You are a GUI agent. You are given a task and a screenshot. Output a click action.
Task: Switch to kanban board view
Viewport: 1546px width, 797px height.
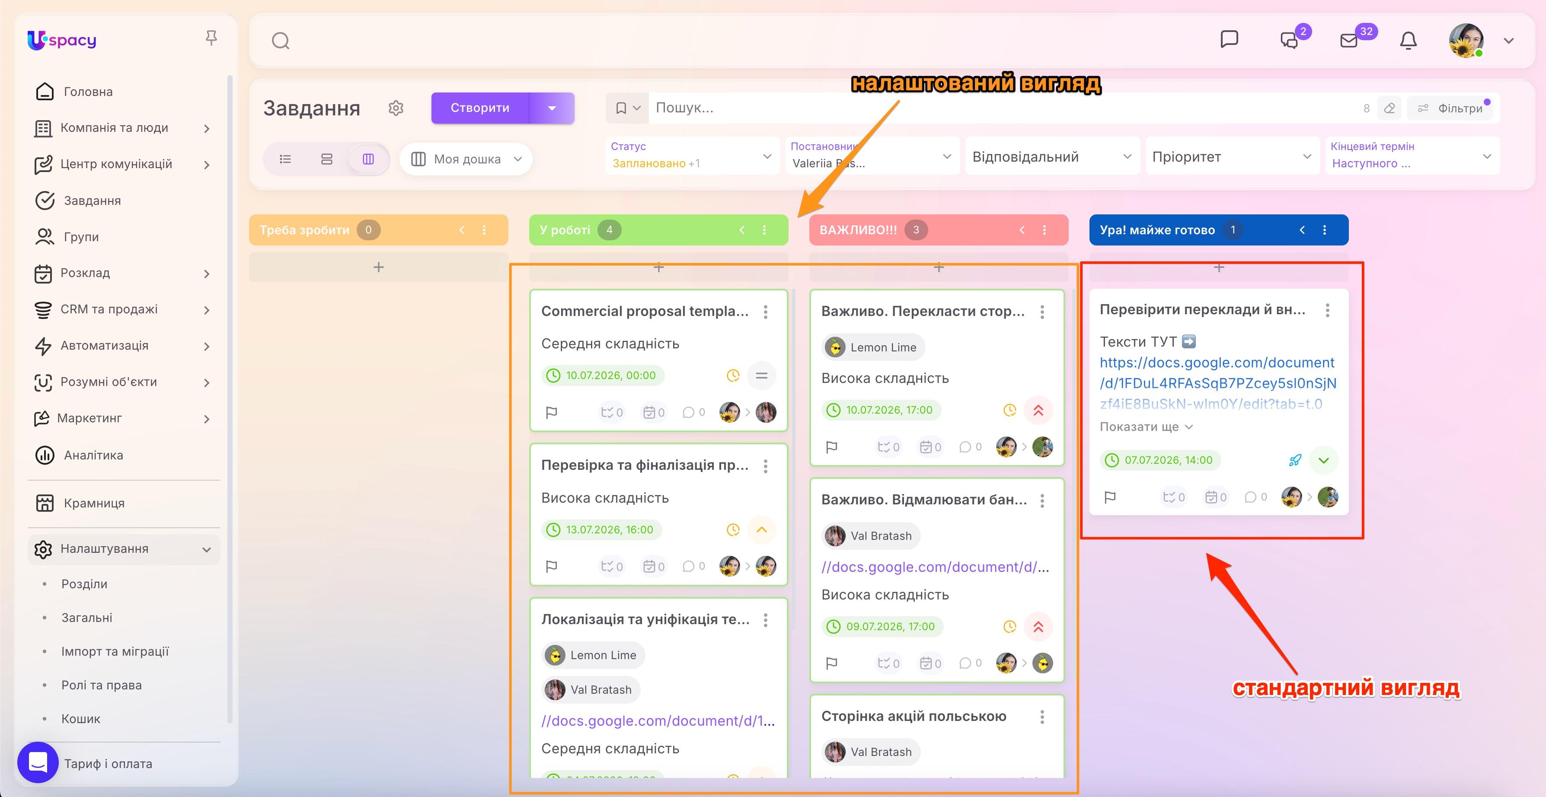point(368,159)
